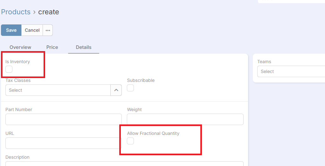The height and width of the screenshot is (166, 325).
Task: Open the Price tab
Action: 52,47
